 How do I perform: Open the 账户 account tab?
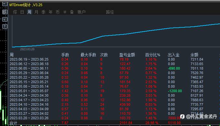point(81,12)
